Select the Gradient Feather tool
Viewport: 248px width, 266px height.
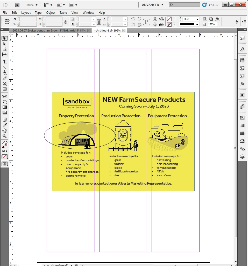coord(5,112)
